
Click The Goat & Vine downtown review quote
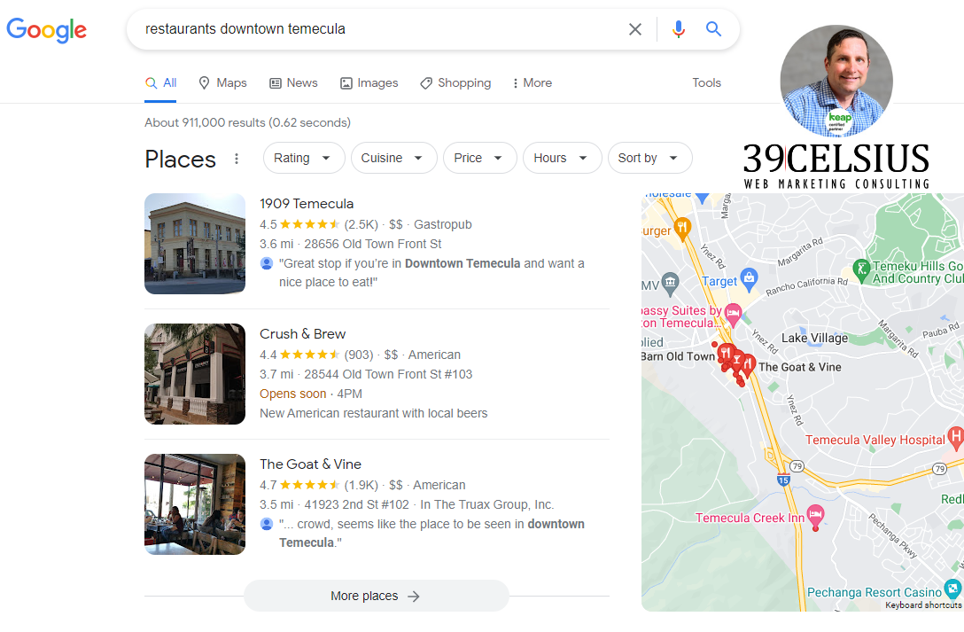431,533
